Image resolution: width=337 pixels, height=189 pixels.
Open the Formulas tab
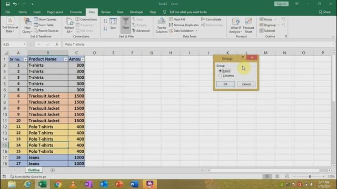pyautogui.click(x=76, y=12)
